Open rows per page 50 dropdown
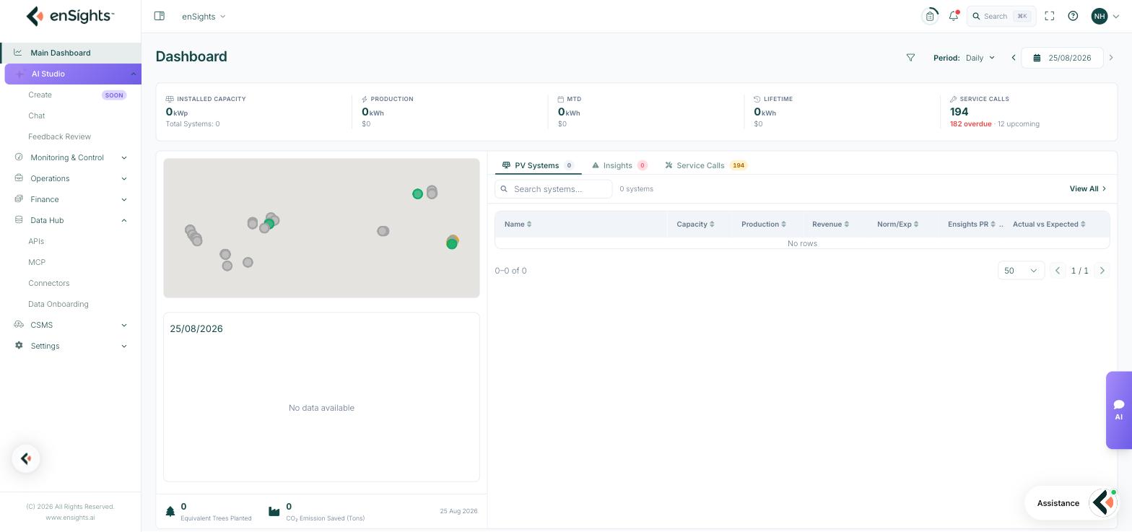 [x=1021, y=271]
